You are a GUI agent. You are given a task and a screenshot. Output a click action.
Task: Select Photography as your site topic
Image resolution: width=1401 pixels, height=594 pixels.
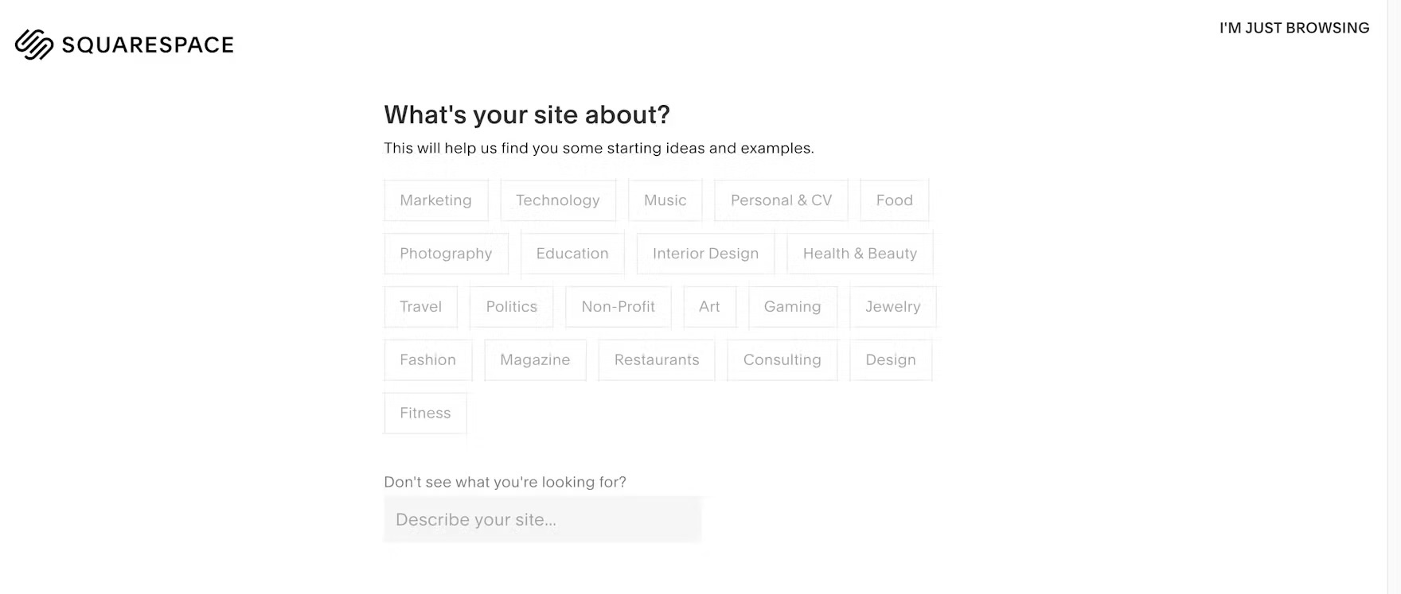pyautogui.click(x=446, y=254)
